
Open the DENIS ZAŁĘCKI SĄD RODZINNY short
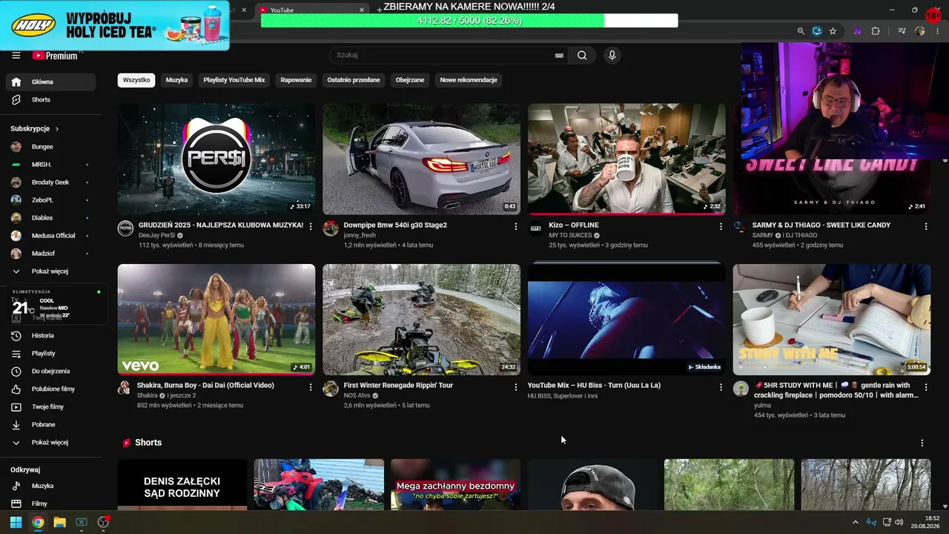(182, 484)
